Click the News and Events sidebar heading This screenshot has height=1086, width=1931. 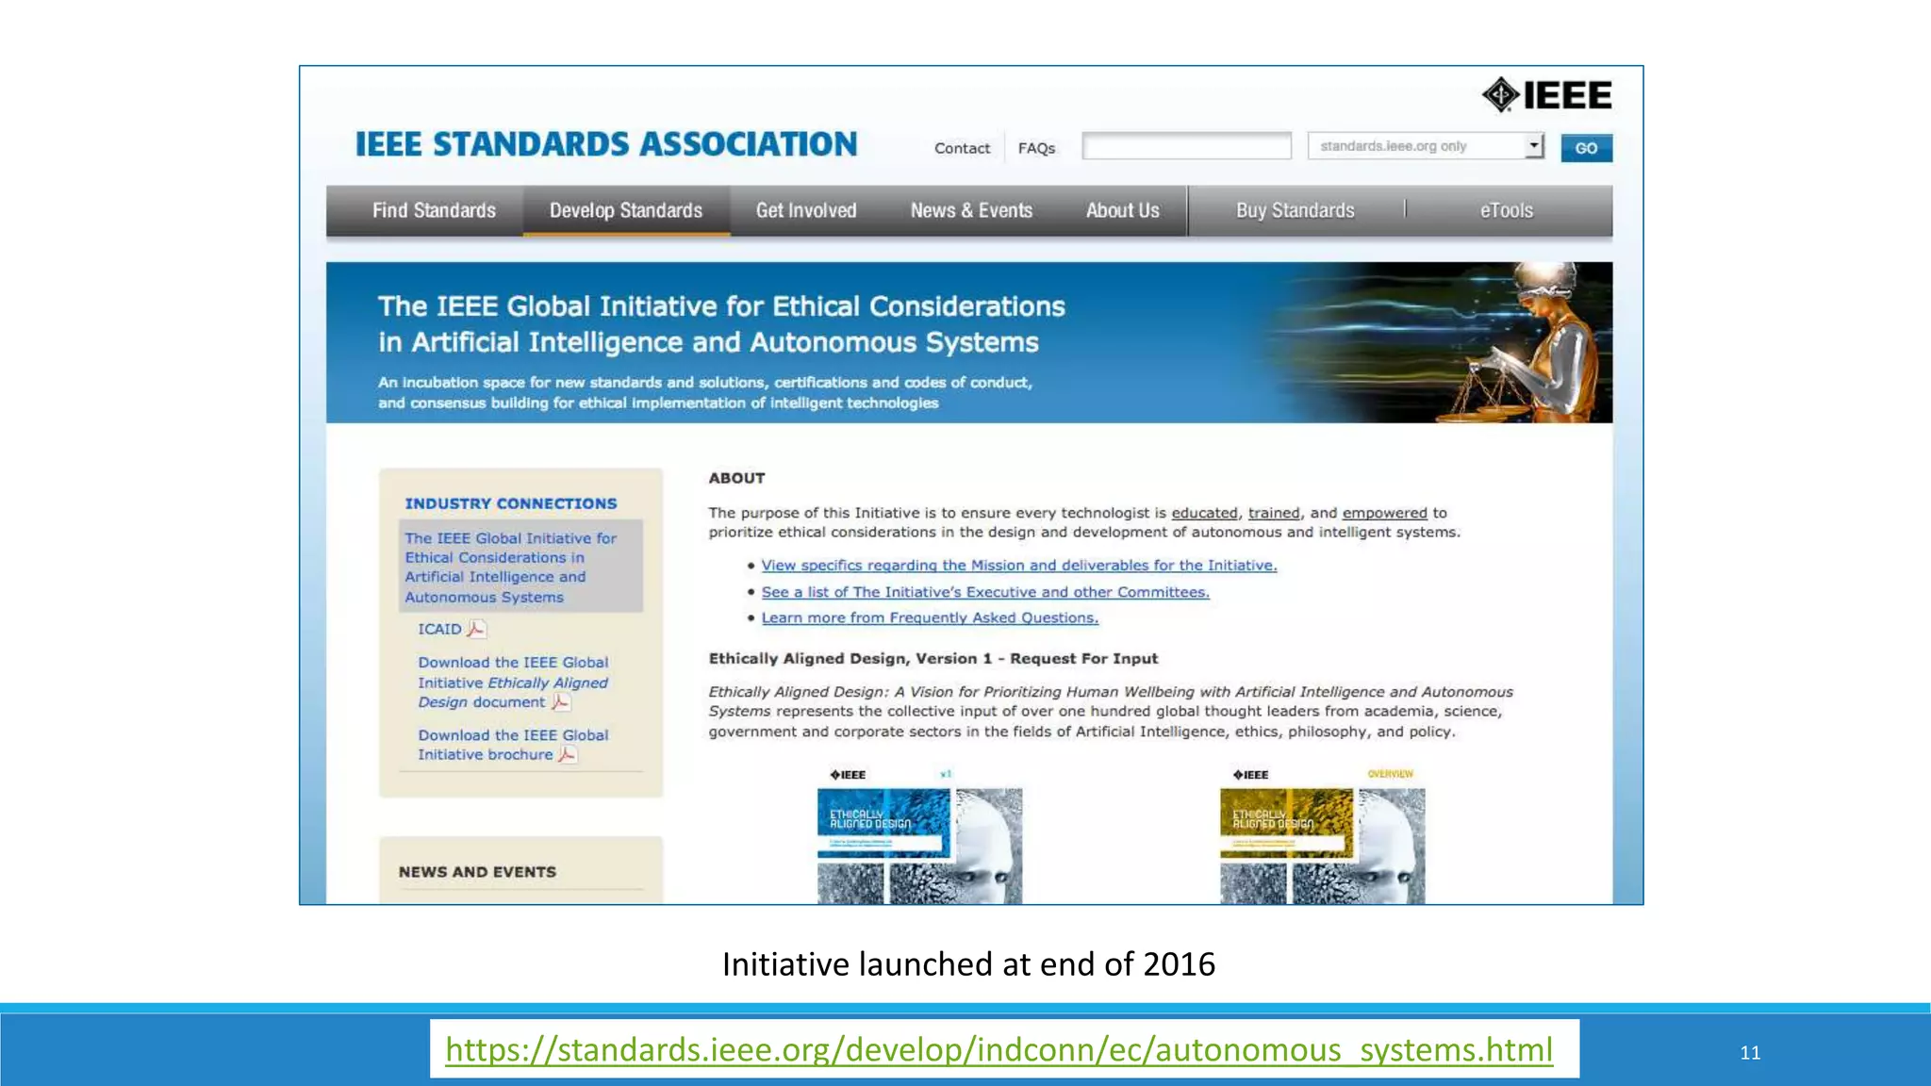477,872
